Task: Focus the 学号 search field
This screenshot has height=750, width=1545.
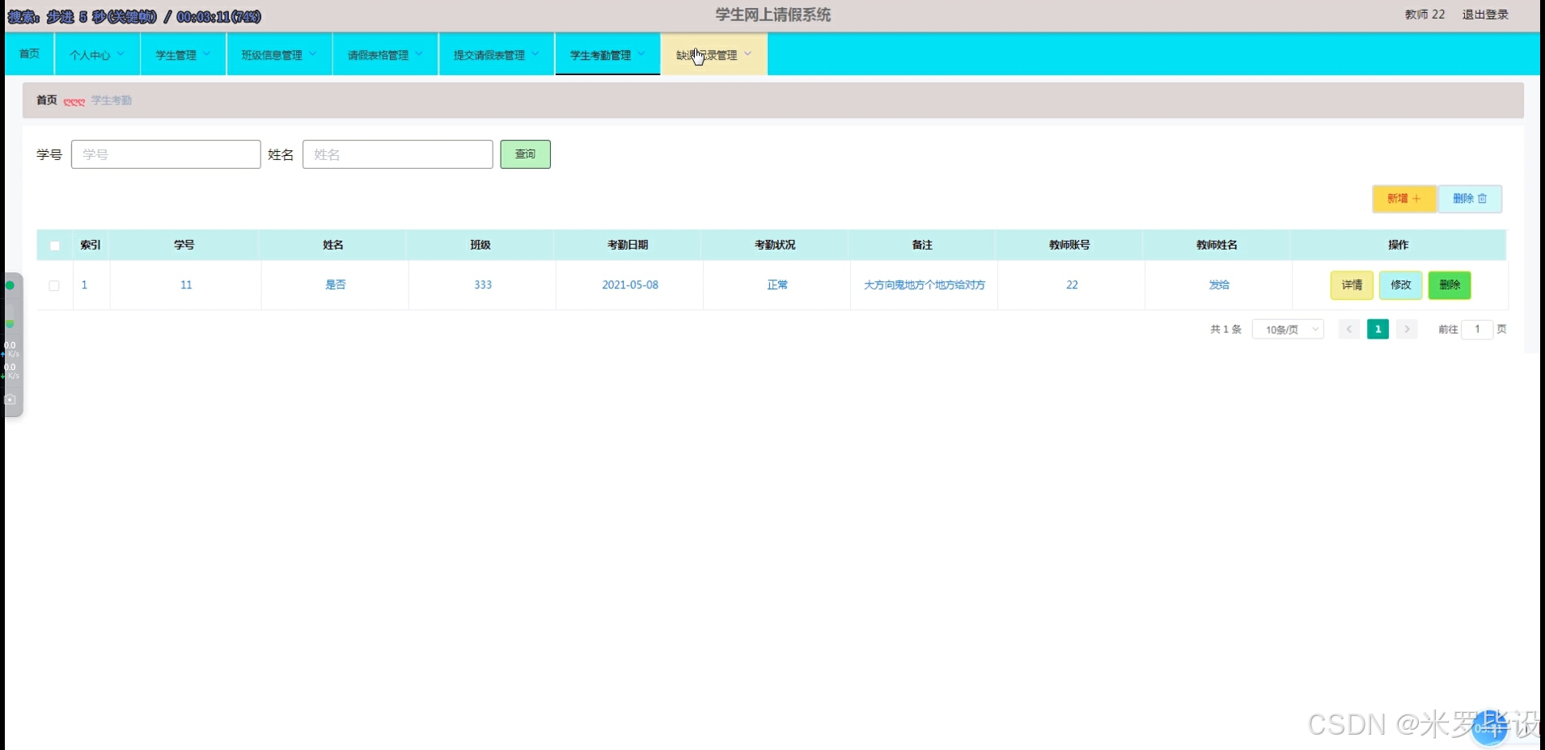Action: (166, 154)
